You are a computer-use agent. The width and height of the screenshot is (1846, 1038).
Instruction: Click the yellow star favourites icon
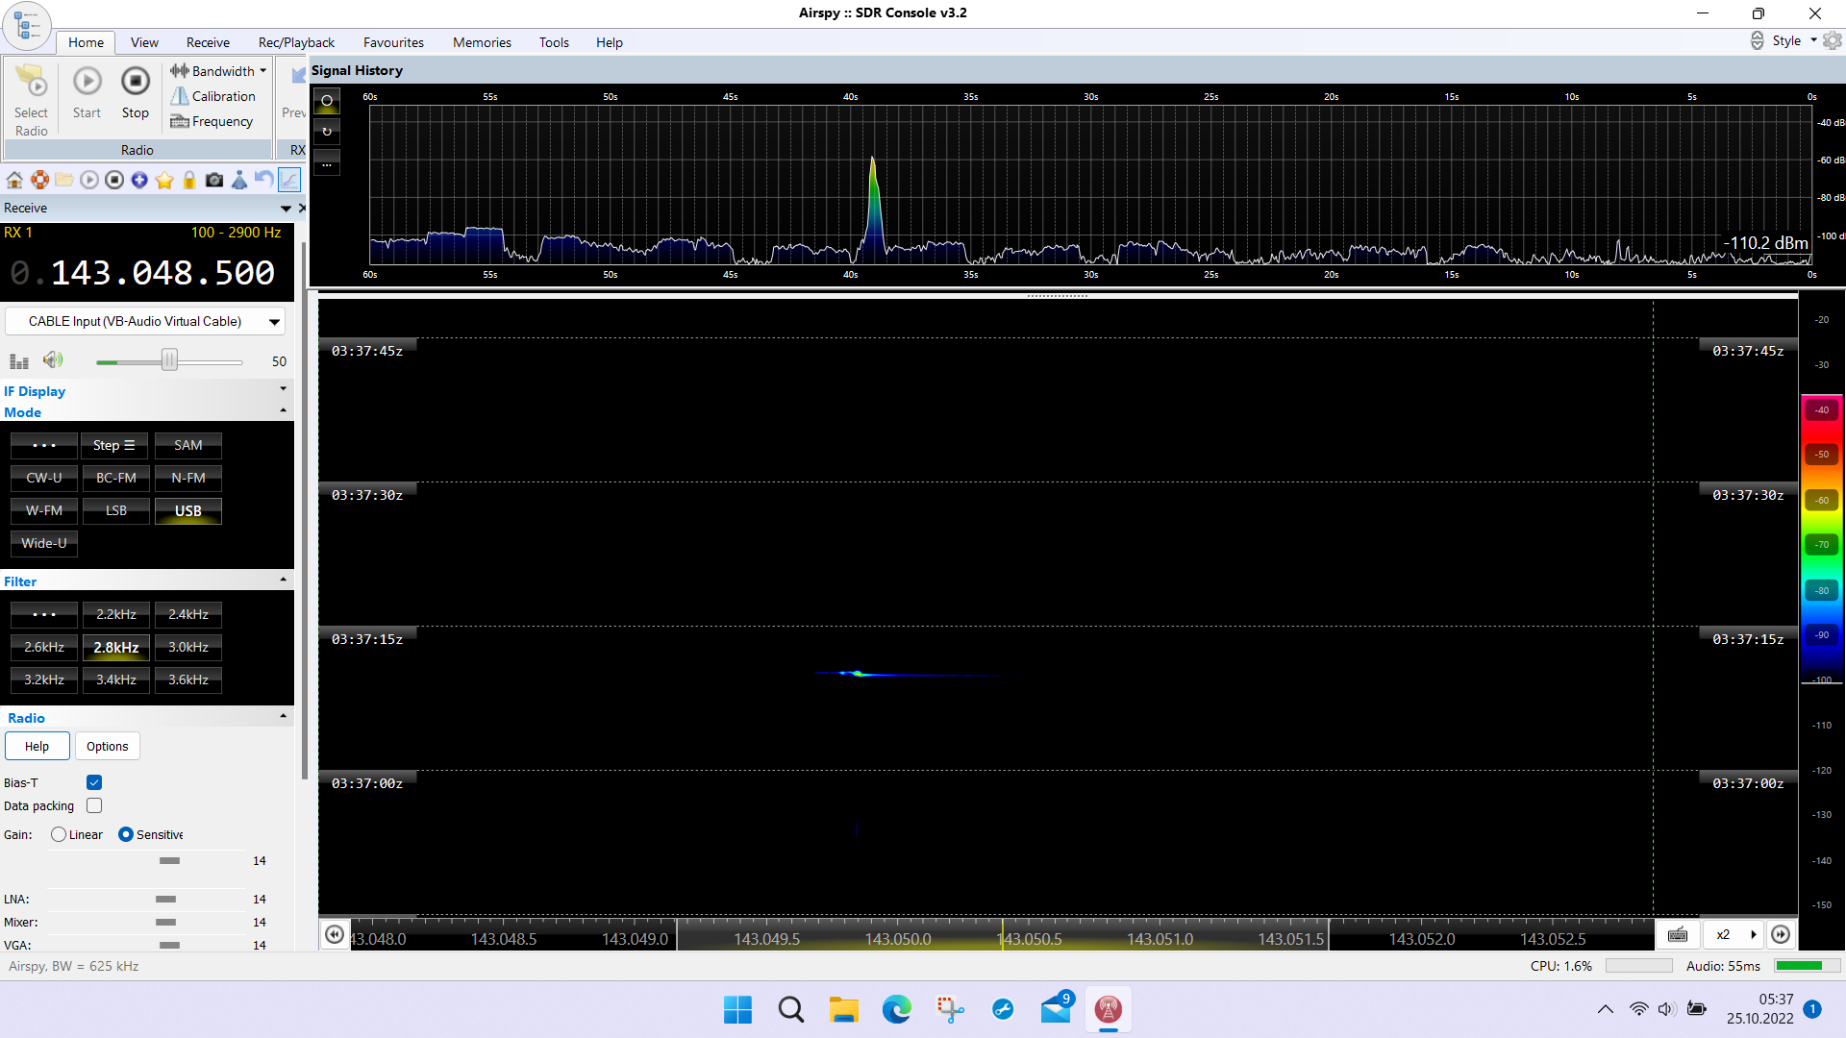point(164,180)
